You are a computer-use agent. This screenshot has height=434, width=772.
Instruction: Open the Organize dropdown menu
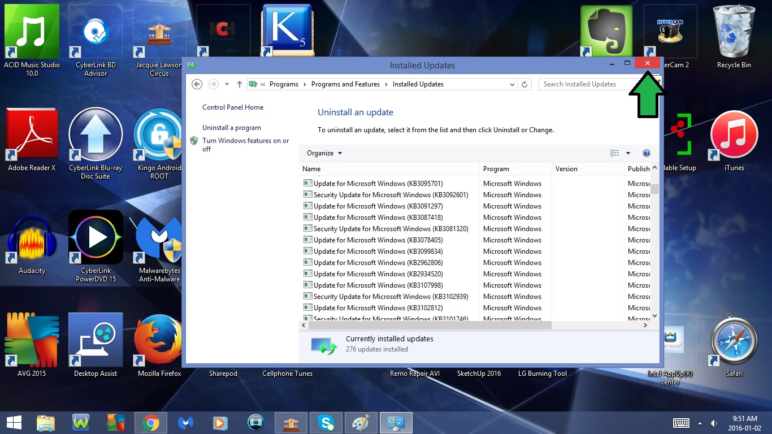tap(324, 153)
